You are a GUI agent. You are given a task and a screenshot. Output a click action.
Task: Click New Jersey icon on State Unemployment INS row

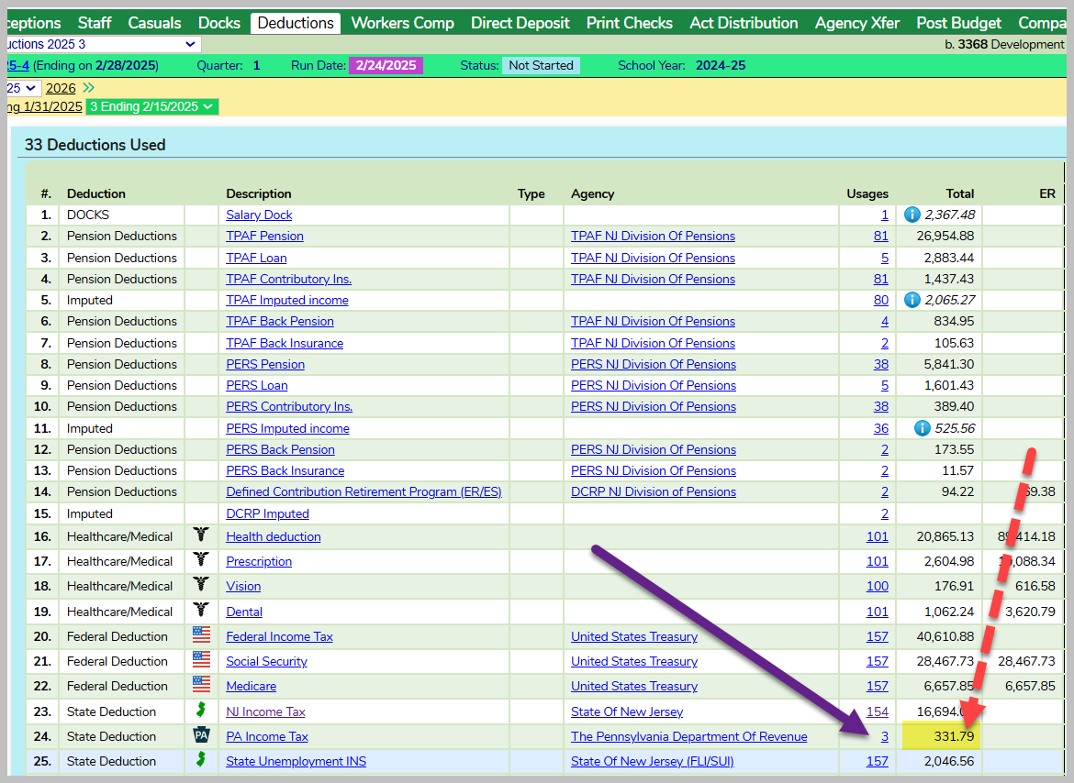tap(201, 759)
